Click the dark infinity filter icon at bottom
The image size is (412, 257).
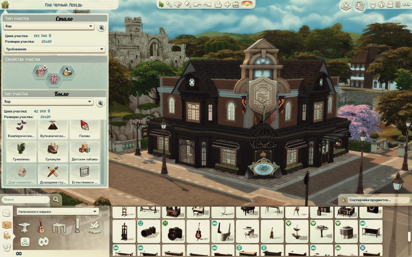pyautogui.click(x=19, y=253)
